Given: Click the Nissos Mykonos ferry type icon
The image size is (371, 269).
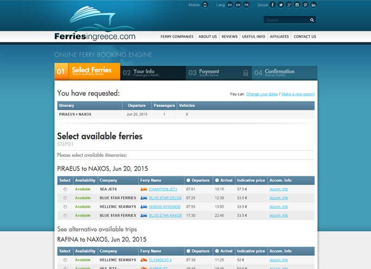Looking at the screenshot, I should click(144, 207).
